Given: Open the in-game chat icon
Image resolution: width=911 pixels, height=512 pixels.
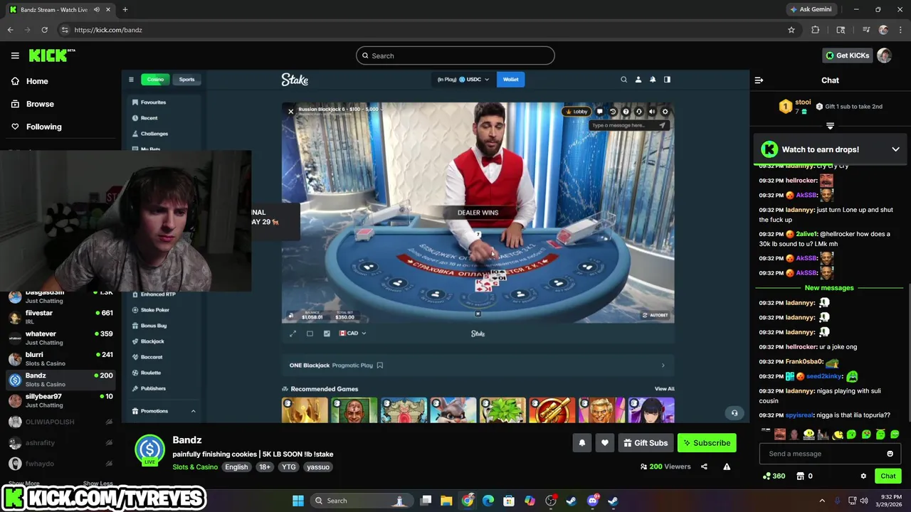Looking at the screenshot, I should point(600,112).
